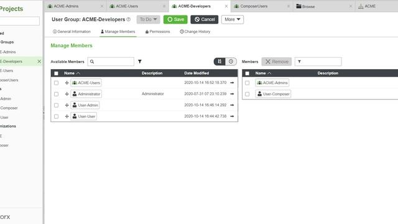This screenshot has width=398, height=224.
Task: Check the ACME-Users row checkbox
Action: pyautogui.click(x=57, y=83)
